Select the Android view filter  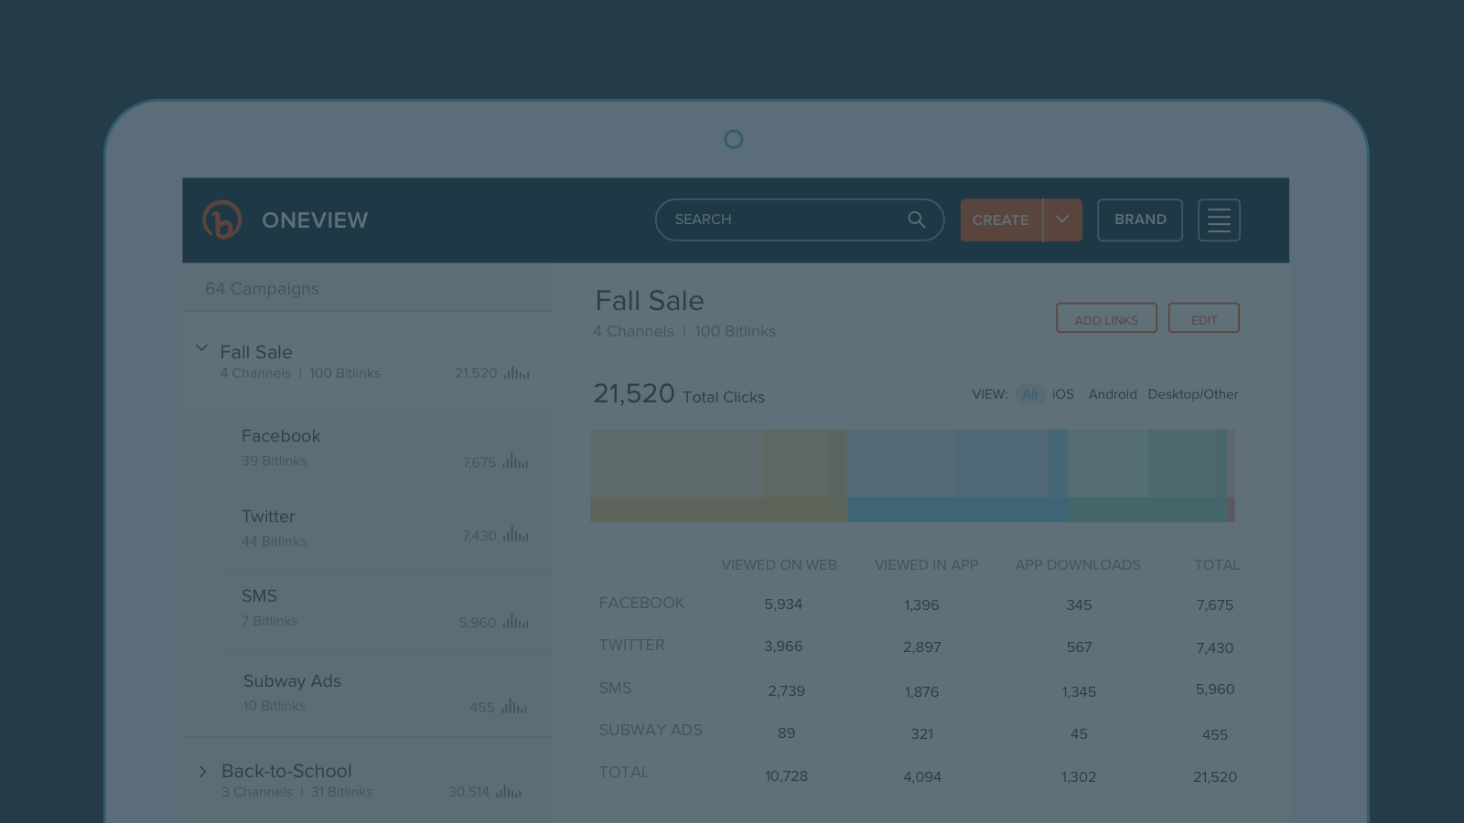1113,394
